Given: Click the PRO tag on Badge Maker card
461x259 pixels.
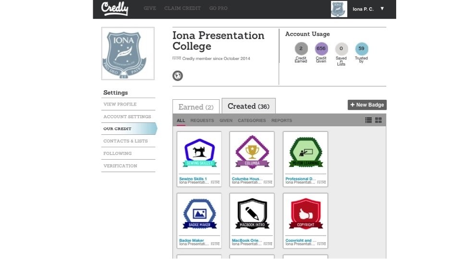Looking at the screenshot, I should [215, 244].
